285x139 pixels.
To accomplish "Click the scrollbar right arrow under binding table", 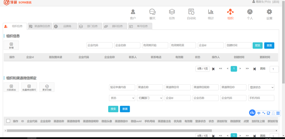I will pyautogui.click(x=277, y=130).
